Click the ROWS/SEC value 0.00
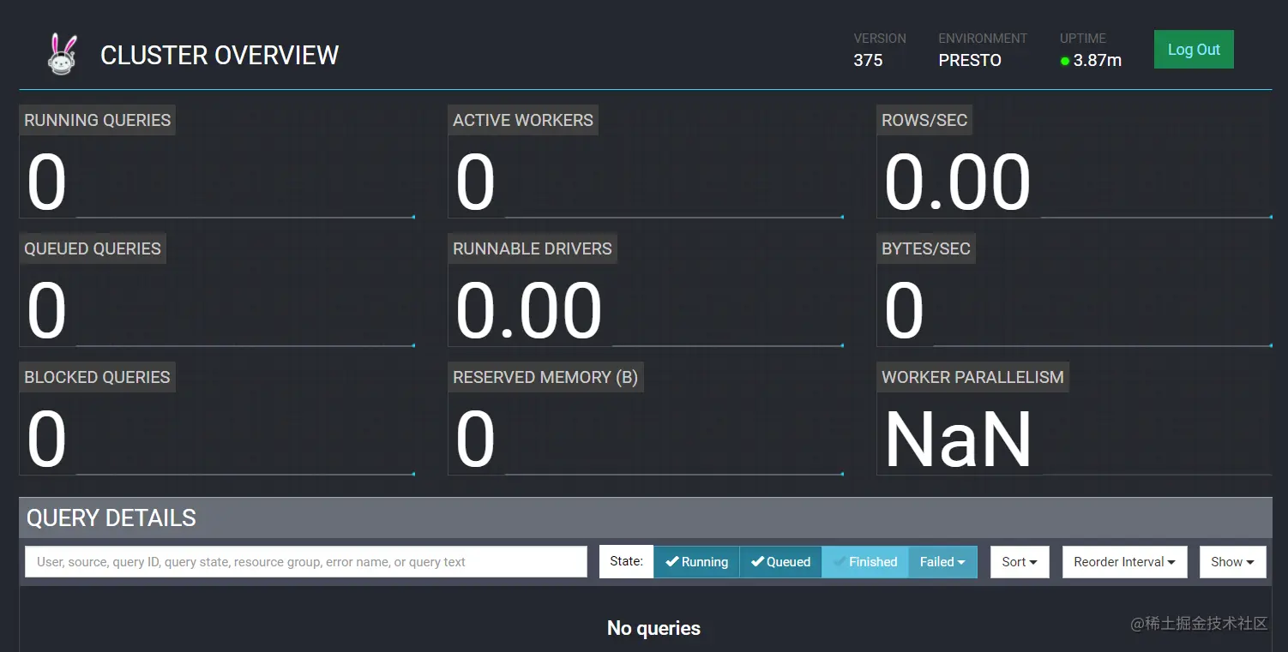The width and height of the screenshot is (1288, 652). pos(957,182)
